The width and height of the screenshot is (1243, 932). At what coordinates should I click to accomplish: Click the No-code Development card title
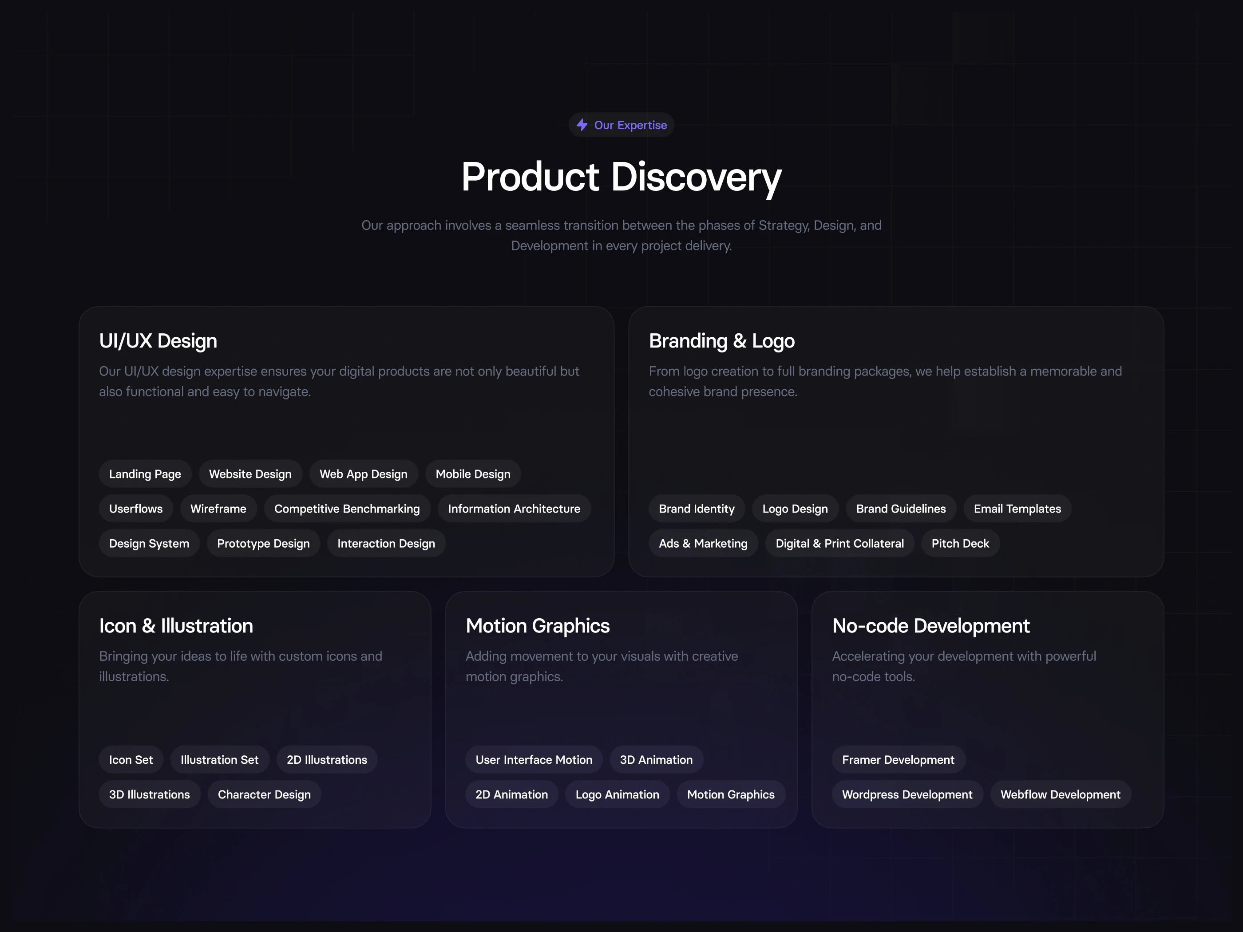click(930, 626)
